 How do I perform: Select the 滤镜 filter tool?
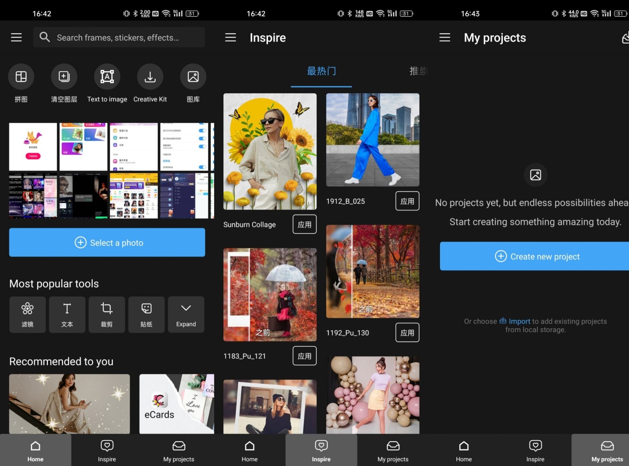(x=28, y=314)
